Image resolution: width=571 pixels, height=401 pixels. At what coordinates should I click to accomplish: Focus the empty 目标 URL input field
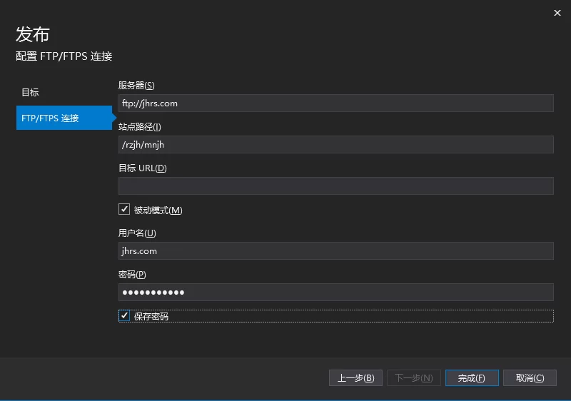coord(335,186)
